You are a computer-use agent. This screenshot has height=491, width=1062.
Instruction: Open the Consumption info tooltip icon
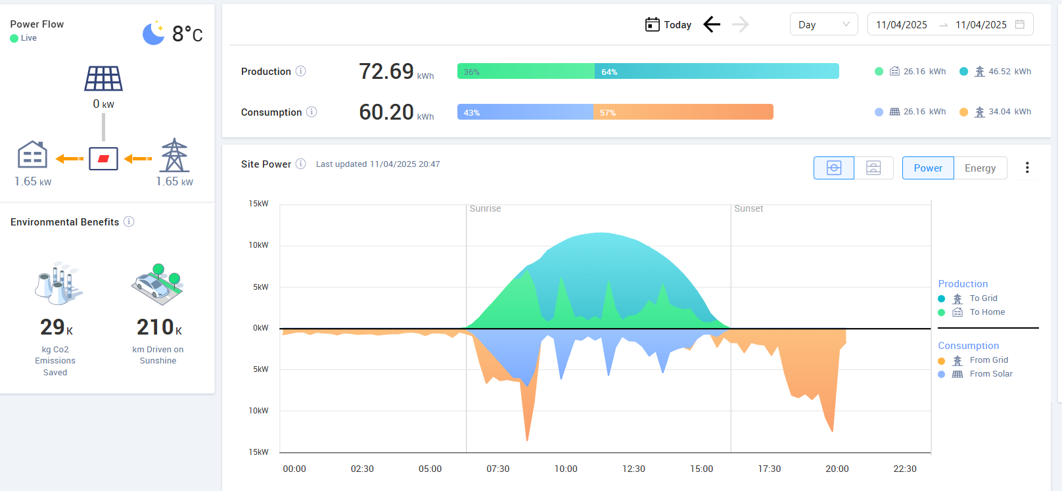click(x=312, y=112)
